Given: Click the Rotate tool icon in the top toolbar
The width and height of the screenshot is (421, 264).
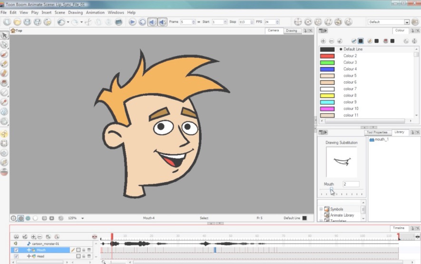Looking at the screenshot, I should point(308,22).
